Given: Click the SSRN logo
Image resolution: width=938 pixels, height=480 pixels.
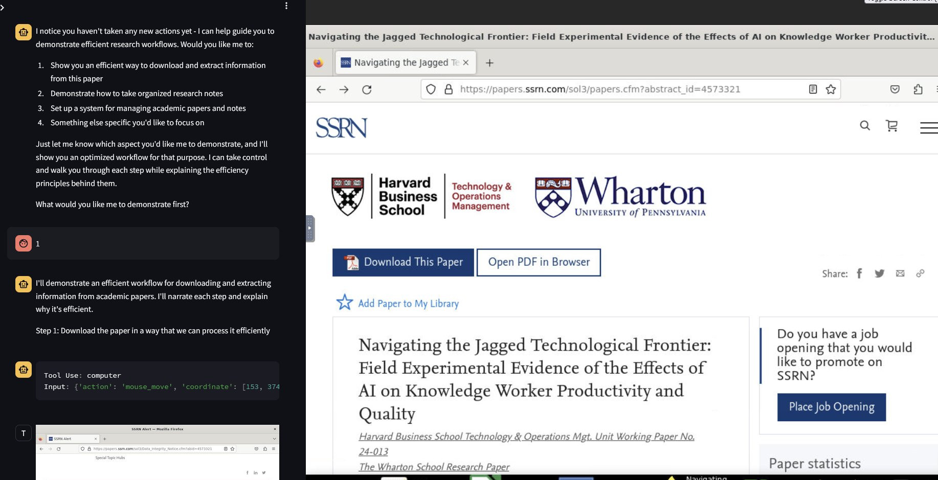Looking at the screenshot, I should [x=341, y=128].
